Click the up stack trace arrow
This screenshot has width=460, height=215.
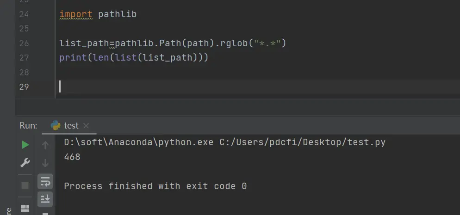pos(45,145)
